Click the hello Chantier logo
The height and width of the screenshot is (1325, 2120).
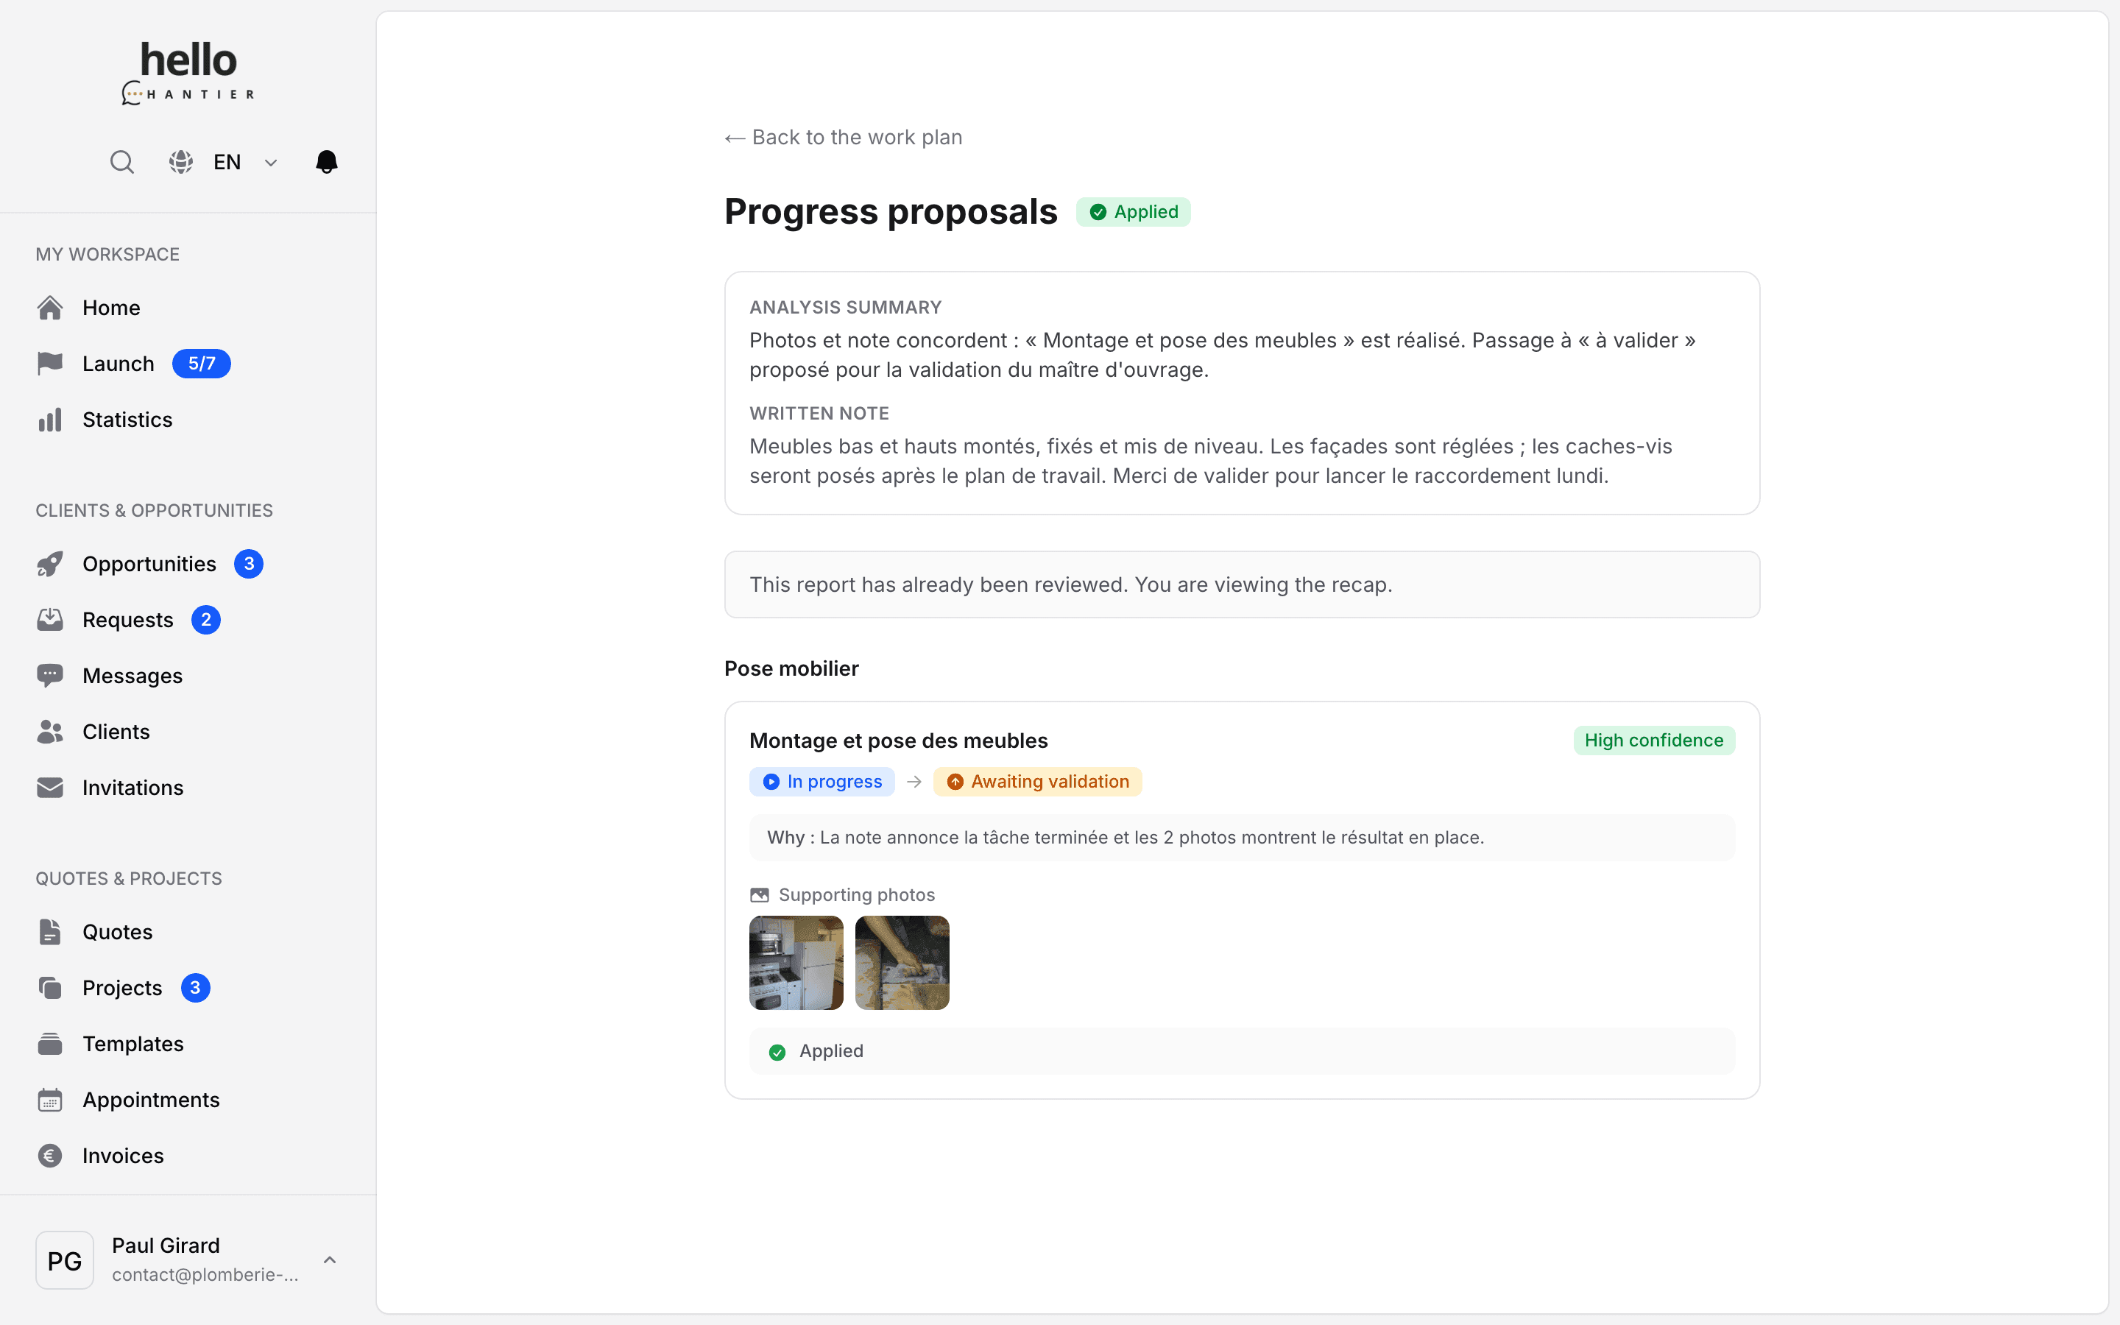(188, 73)
